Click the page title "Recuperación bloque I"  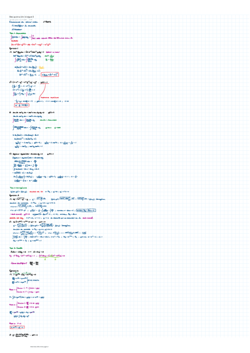22,17
